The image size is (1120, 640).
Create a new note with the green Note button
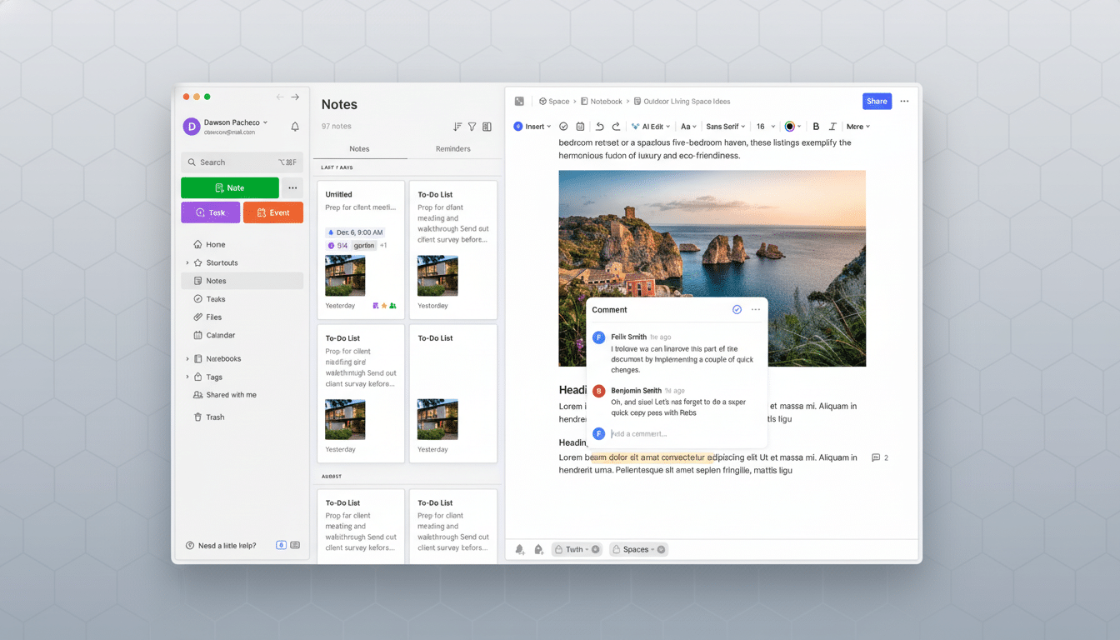point(230,187)
